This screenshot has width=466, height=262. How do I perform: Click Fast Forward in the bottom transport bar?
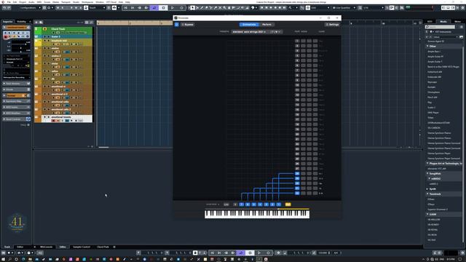click(233, 253)
